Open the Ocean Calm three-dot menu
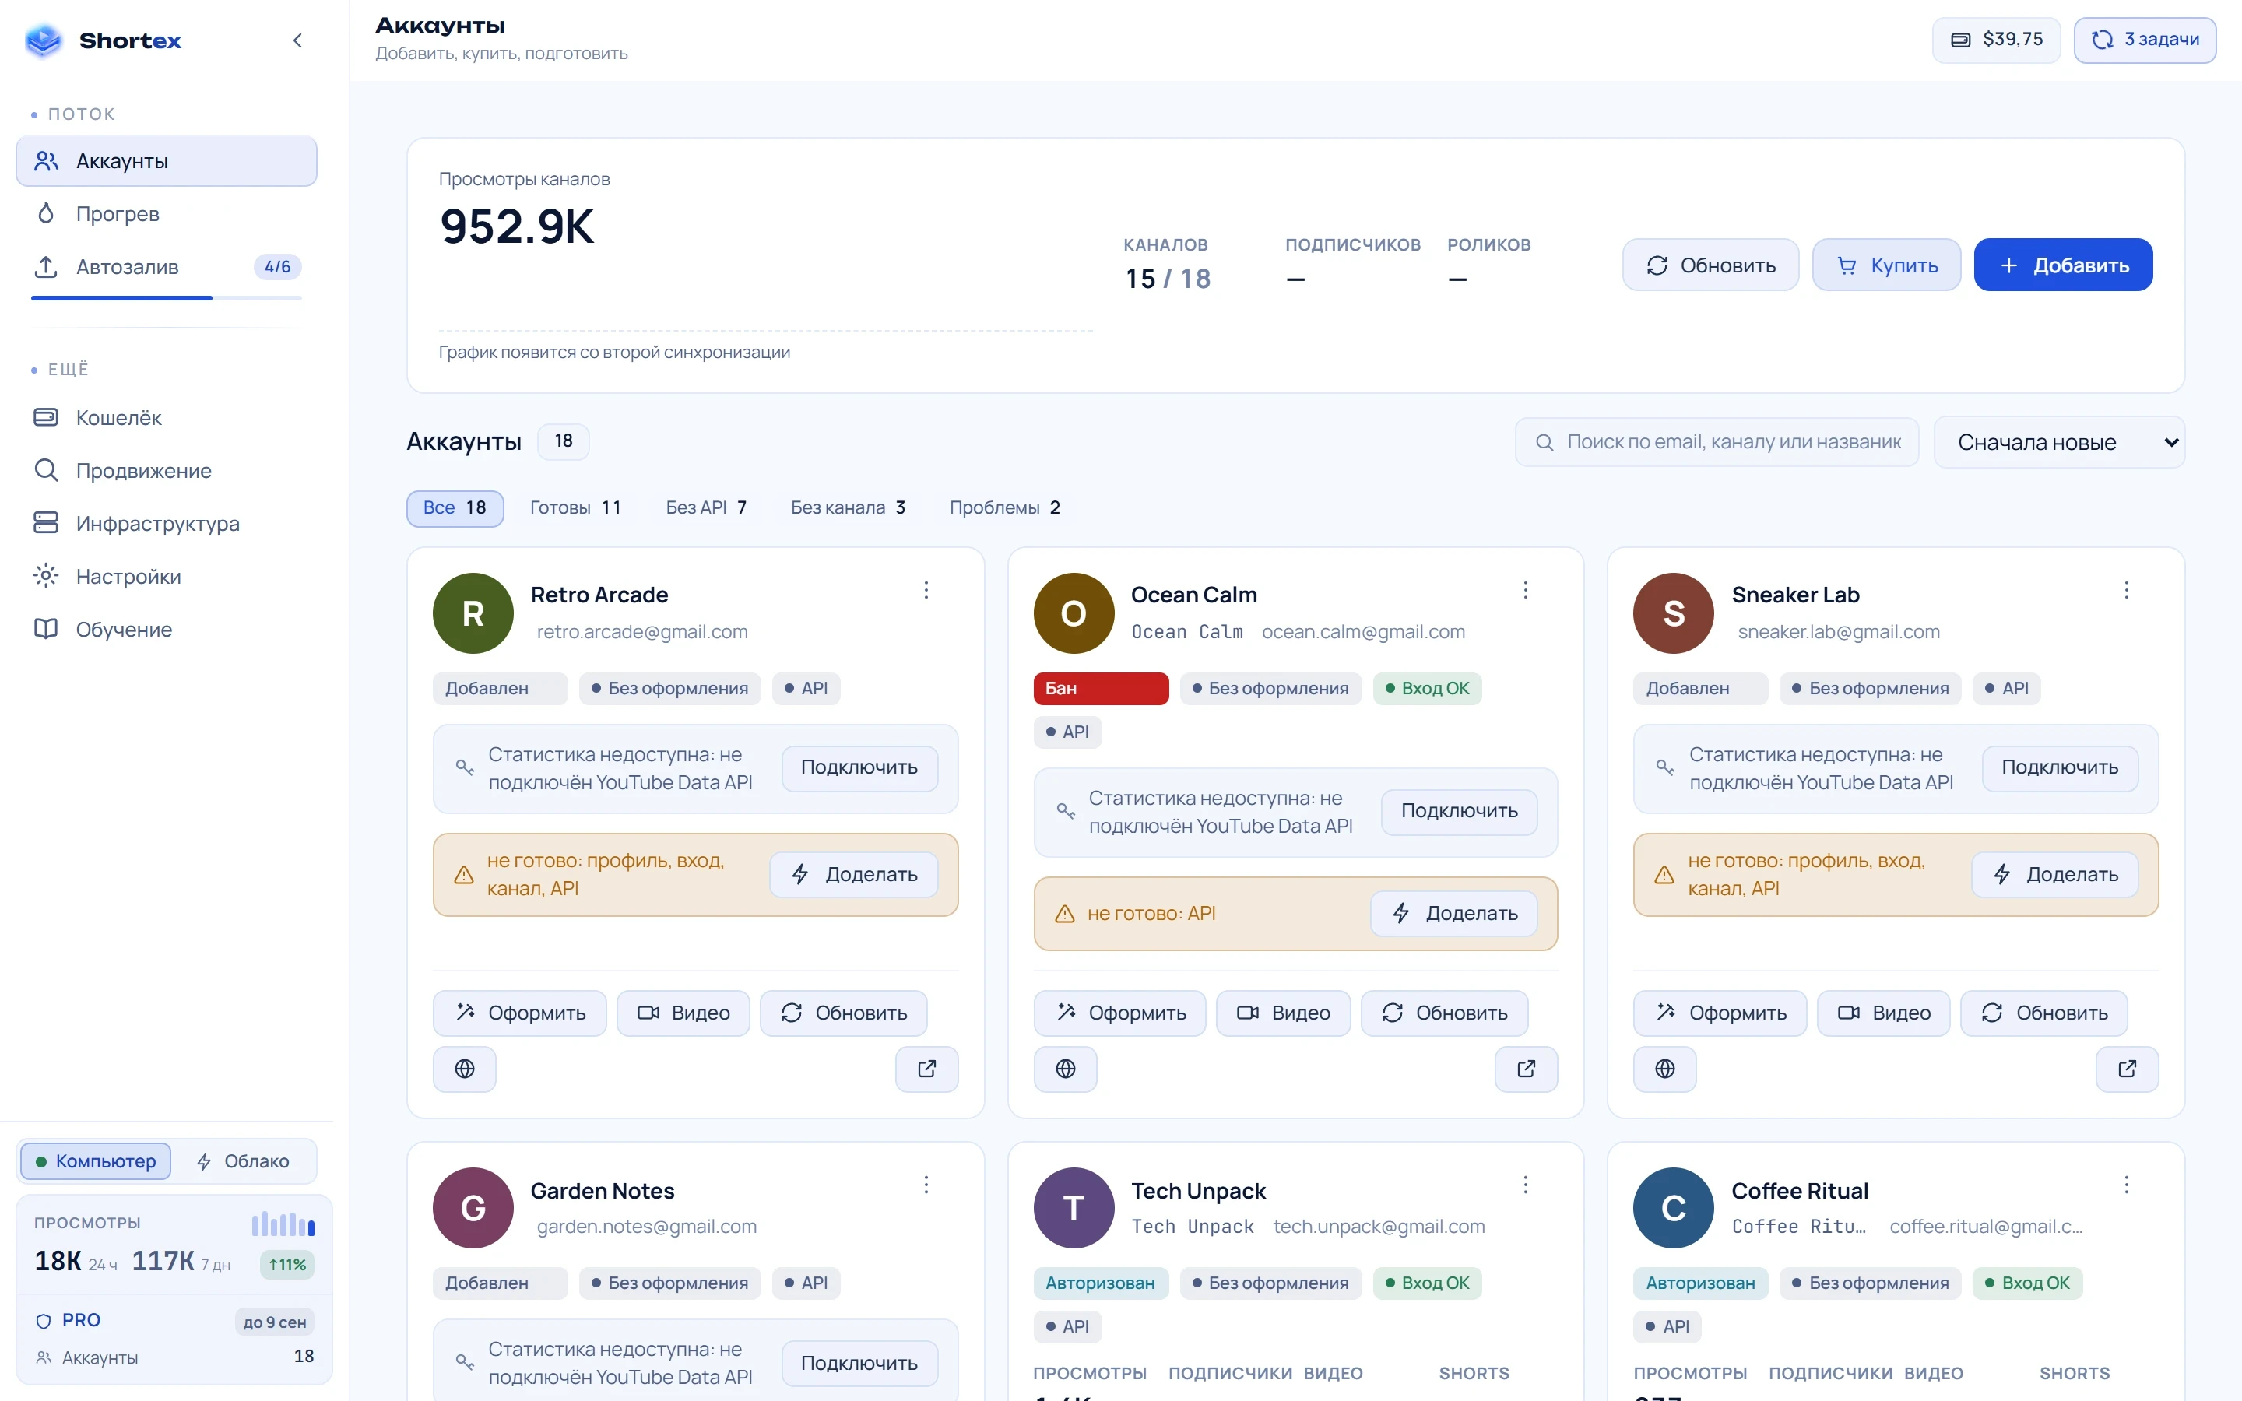The image size is (2242, 1401). click(x=1525, y=590)
